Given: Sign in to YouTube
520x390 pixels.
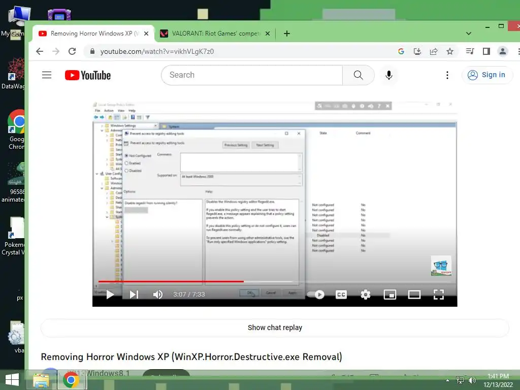Looking at the screenshot, I should pos(487,75).
